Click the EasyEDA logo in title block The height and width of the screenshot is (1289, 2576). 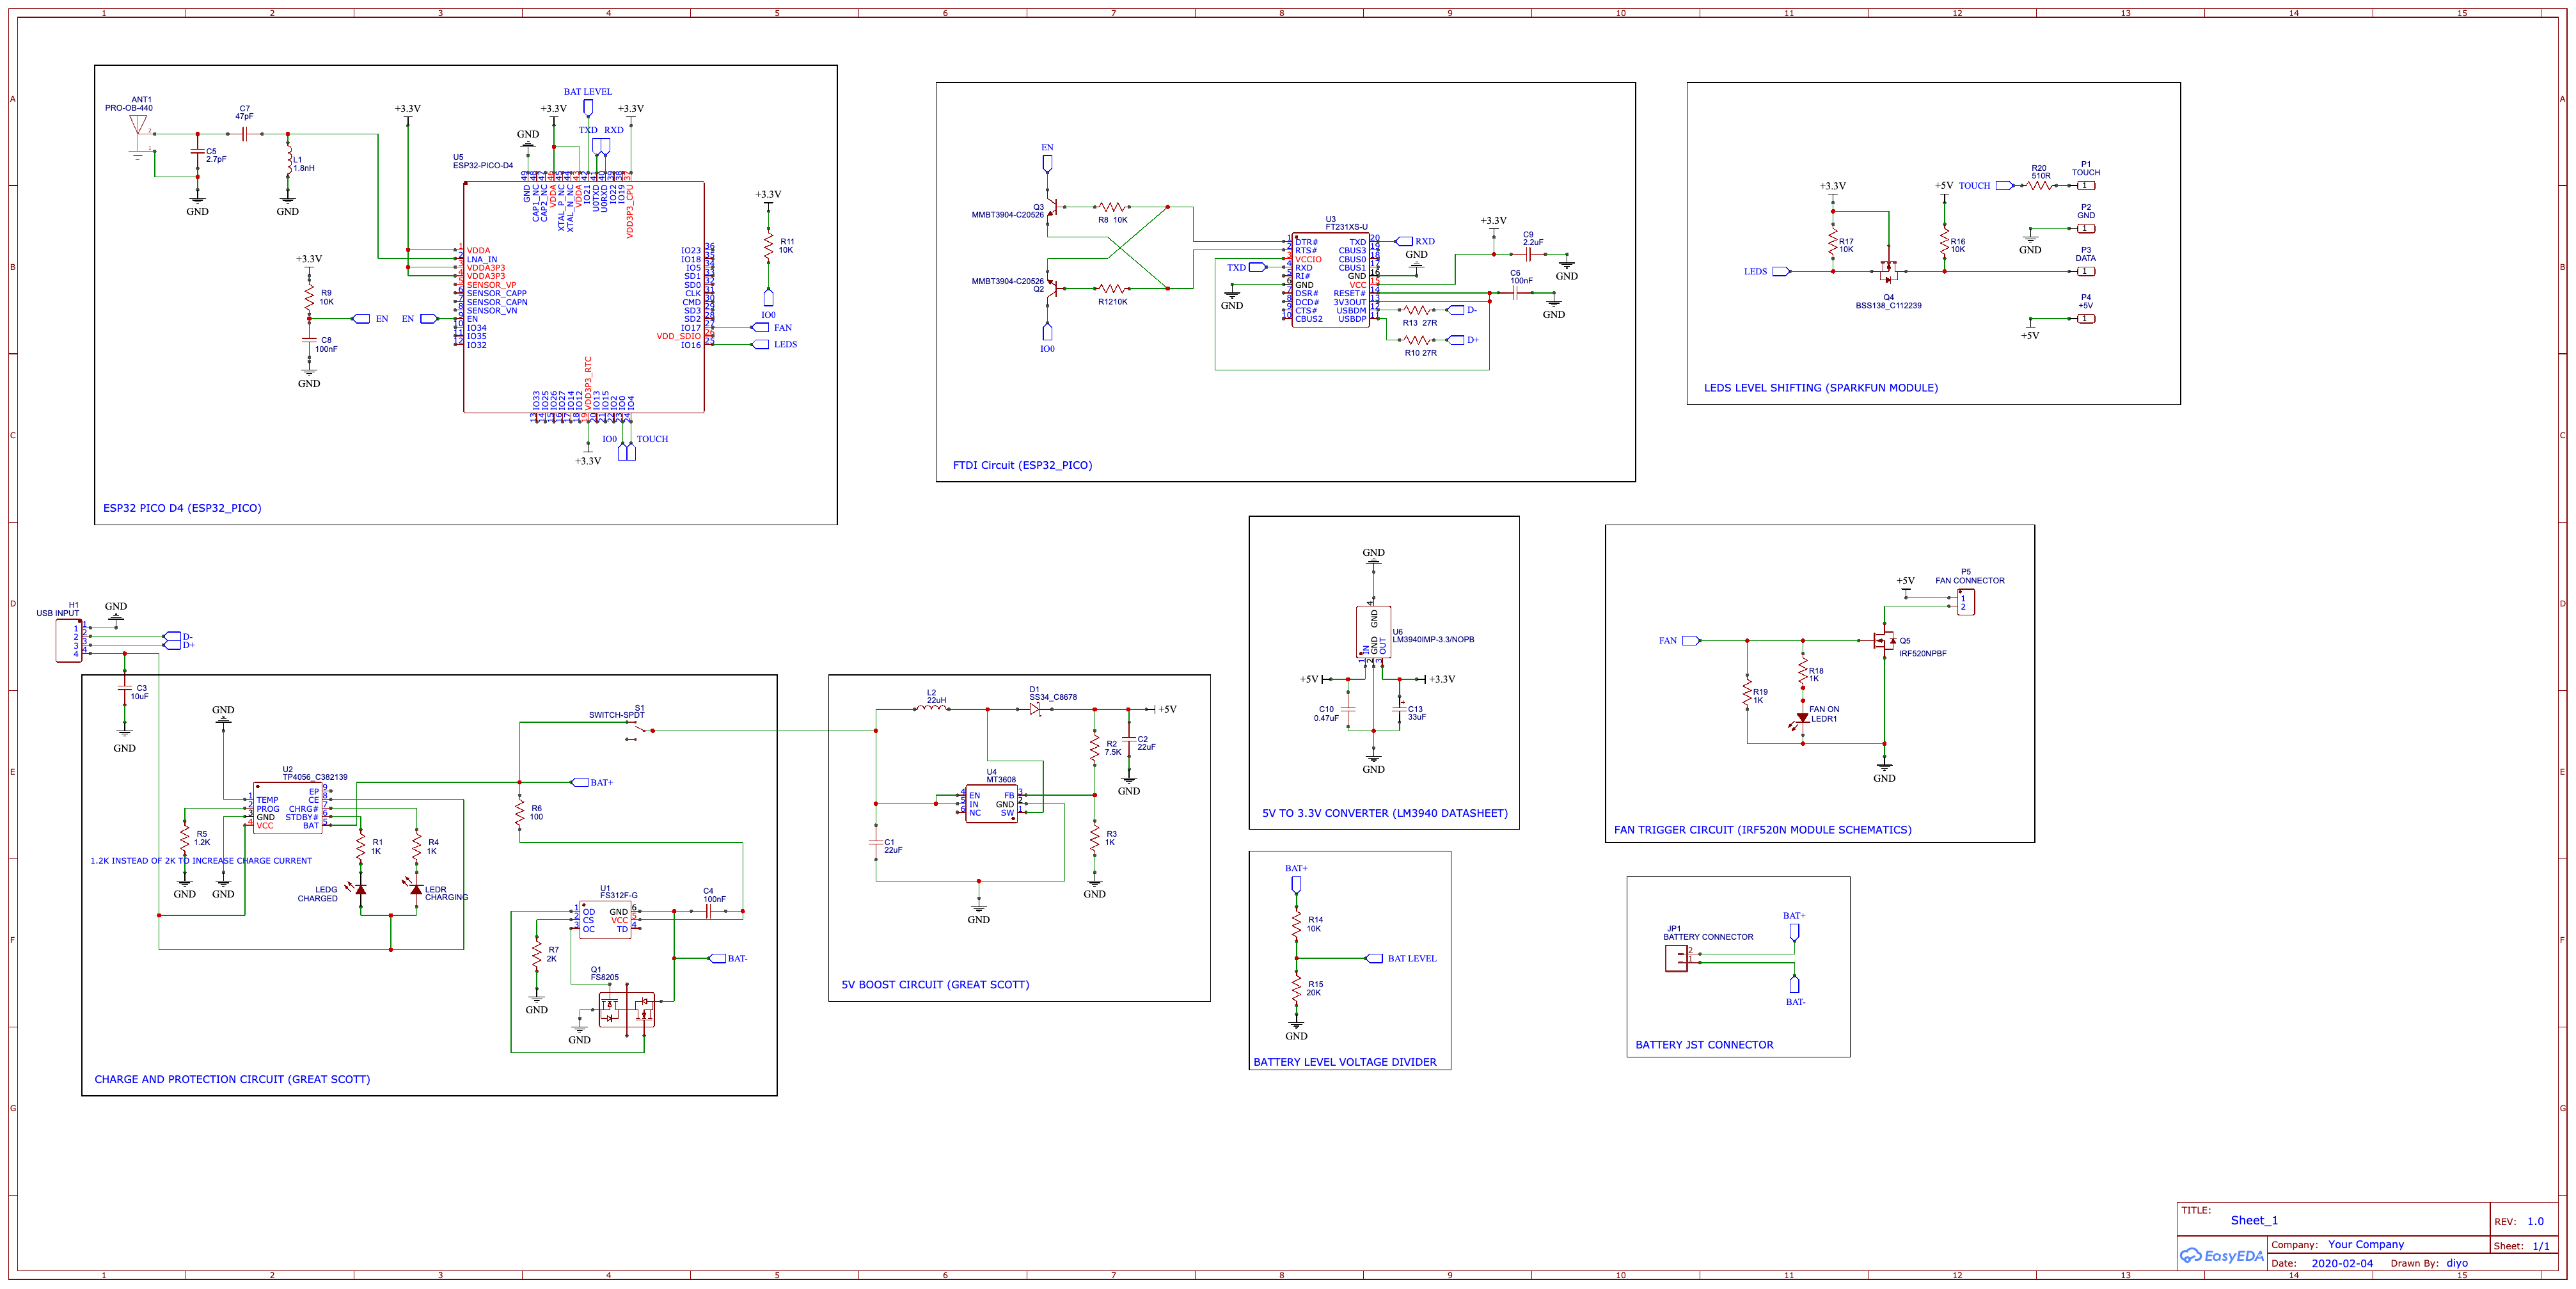tap(2221, 1256)
